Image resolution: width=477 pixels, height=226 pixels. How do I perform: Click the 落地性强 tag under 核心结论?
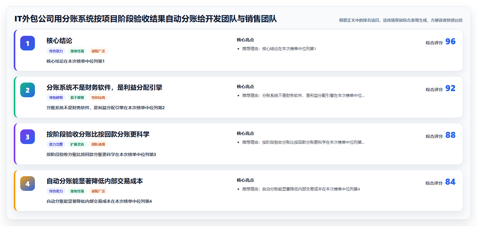77,51
